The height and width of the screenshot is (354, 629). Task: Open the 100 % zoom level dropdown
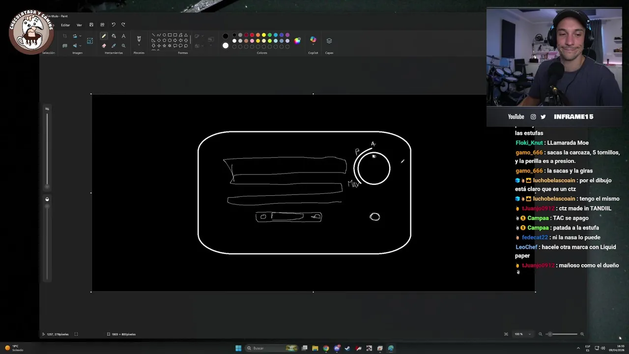(529, 334)
